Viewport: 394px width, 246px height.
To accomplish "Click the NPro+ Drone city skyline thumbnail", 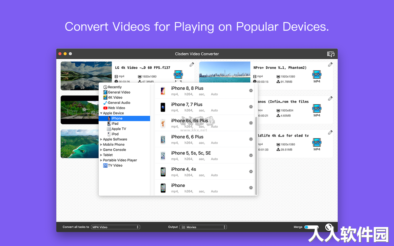I will [225, 72].
